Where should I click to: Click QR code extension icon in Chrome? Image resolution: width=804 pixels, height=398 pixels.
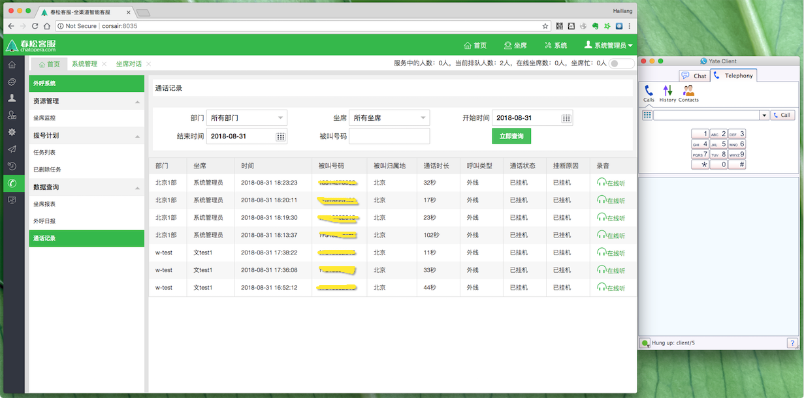[559, 26]
